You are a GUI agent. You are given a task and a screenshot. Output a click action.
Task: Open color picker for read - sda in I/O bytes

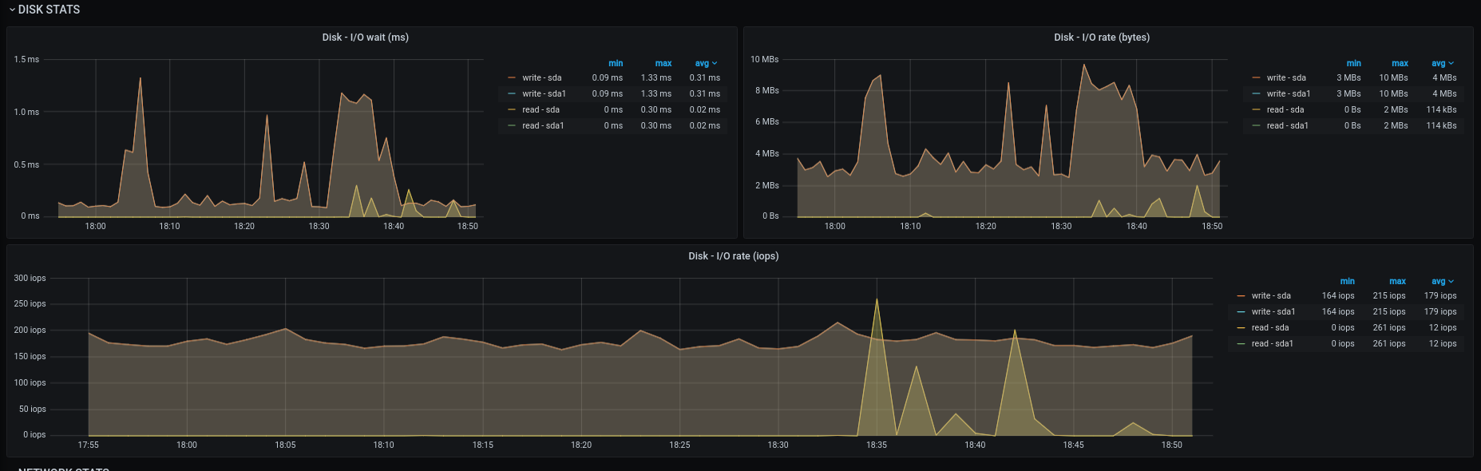click(1256, 109)
